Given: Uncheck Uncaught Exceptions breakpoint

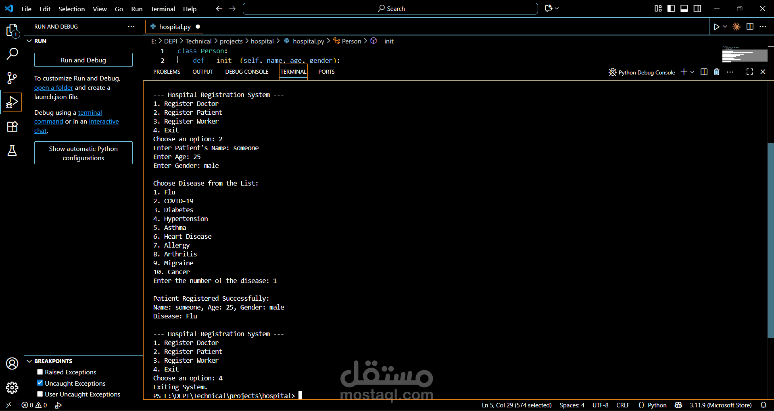Looking at the screenshot, I should [40, 383].
